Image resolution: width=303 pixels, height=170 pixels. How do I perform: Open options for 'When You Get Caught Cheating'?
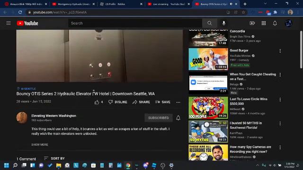(x=280, y=75)
